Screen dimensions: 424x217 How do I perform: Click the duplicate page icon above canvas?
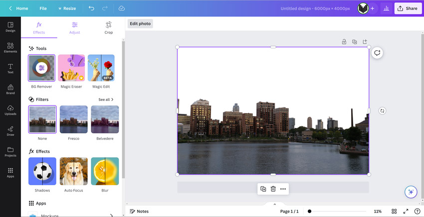(354, 42)
